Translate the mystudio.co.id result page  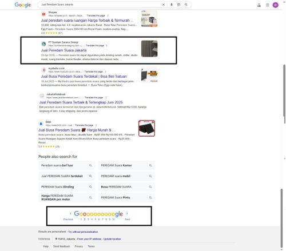pyautogui.click(x=94, y=71)
